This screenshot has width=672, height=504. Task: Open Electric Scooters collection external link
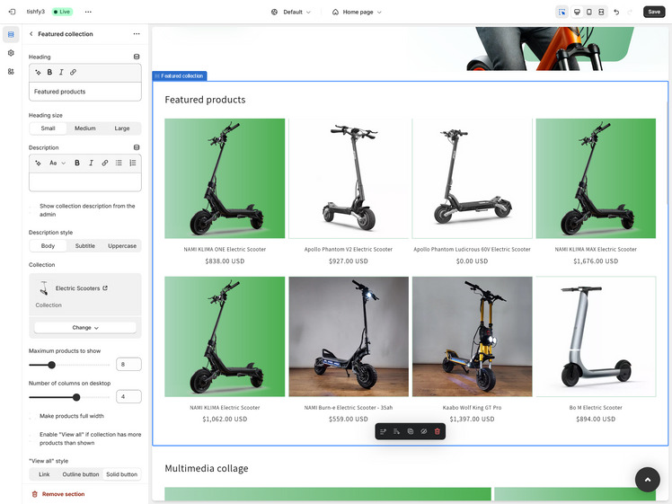pos(105,288)
